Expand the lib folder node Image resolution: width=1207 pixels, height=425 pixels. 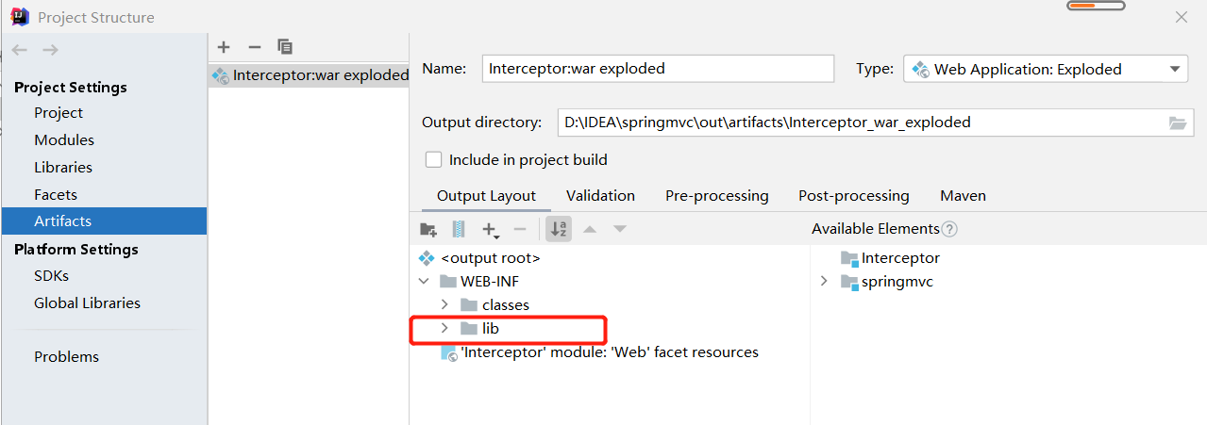coord(444,329)
